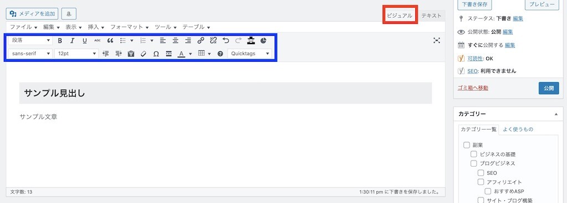Image resolution: width=567 pixels, height=203 pixels.
Task: Check the ブログビジネス category
Action: tap(474, 164)
